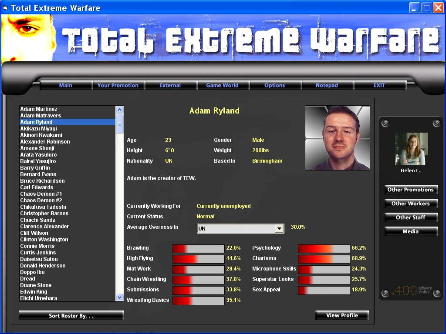Select Chikafusa Tadeshi in roster

(x=68, y=207)
